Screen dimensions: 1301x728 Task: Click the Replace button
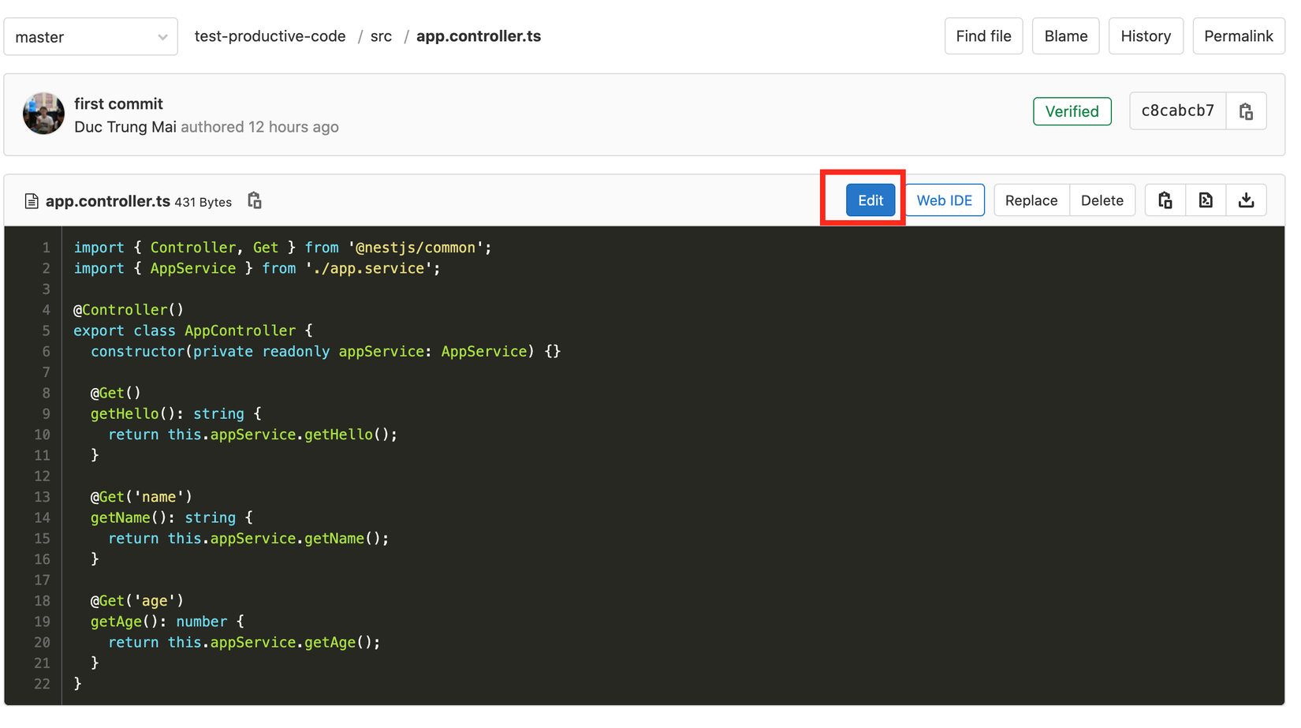1031,200
